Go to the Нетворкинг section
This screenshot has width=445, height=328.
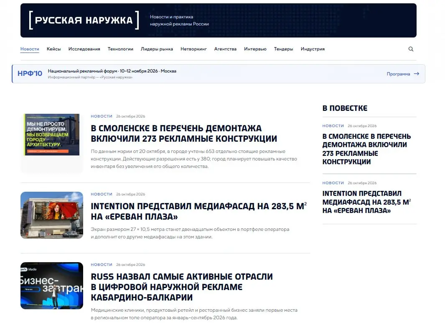coord(193,49)
